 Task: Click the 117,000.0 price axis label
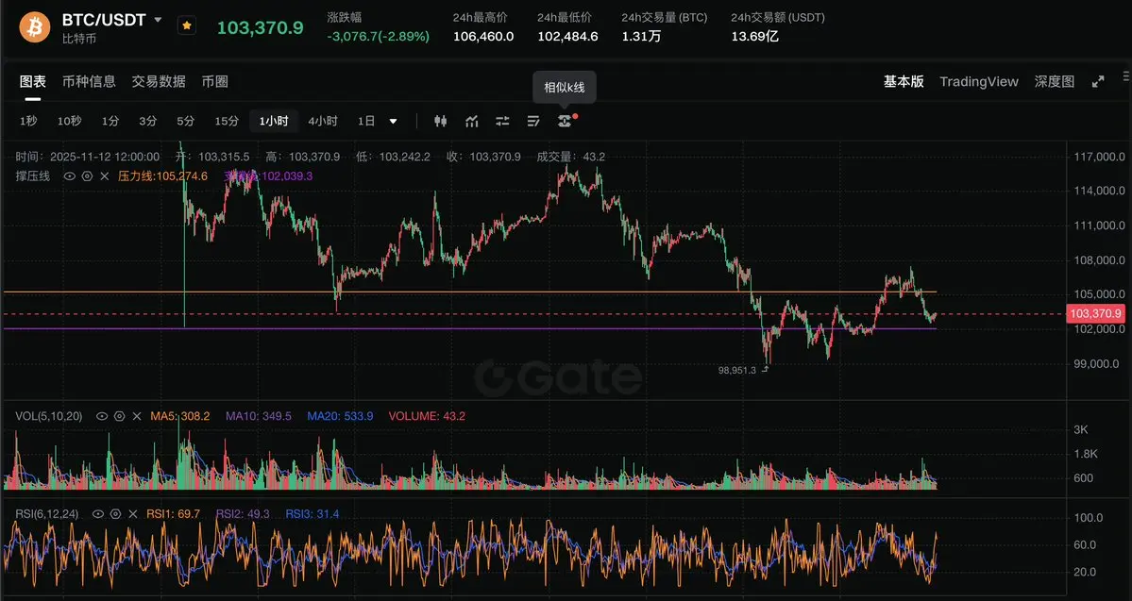coord(1099,157)
